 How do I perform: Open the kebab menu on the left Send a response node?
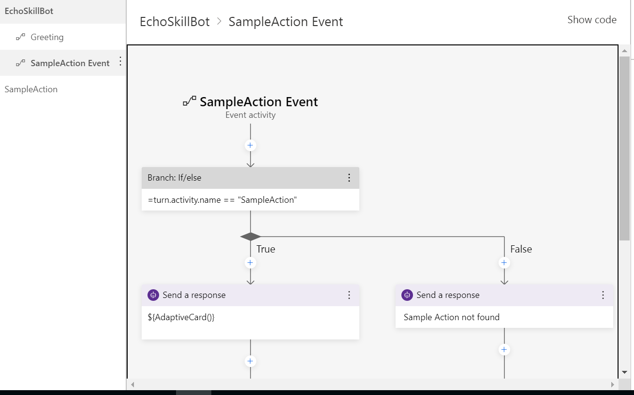[x=349, y=295]
